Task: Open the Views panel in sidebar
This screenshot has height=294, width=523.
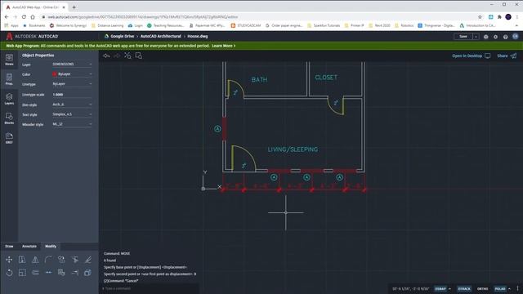Action: click(9, 60)
